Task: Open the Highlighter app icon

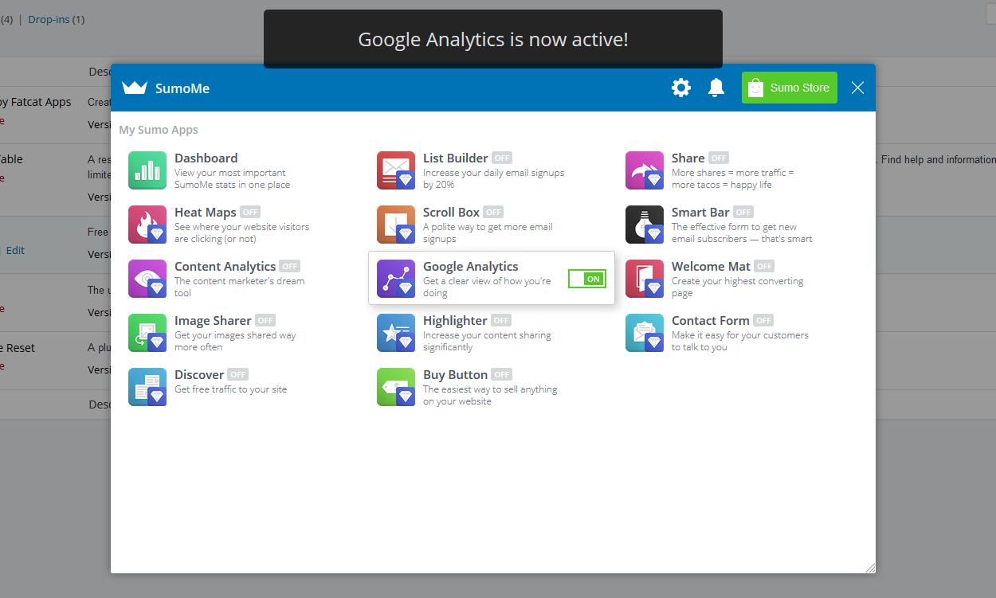Action: 396,333
